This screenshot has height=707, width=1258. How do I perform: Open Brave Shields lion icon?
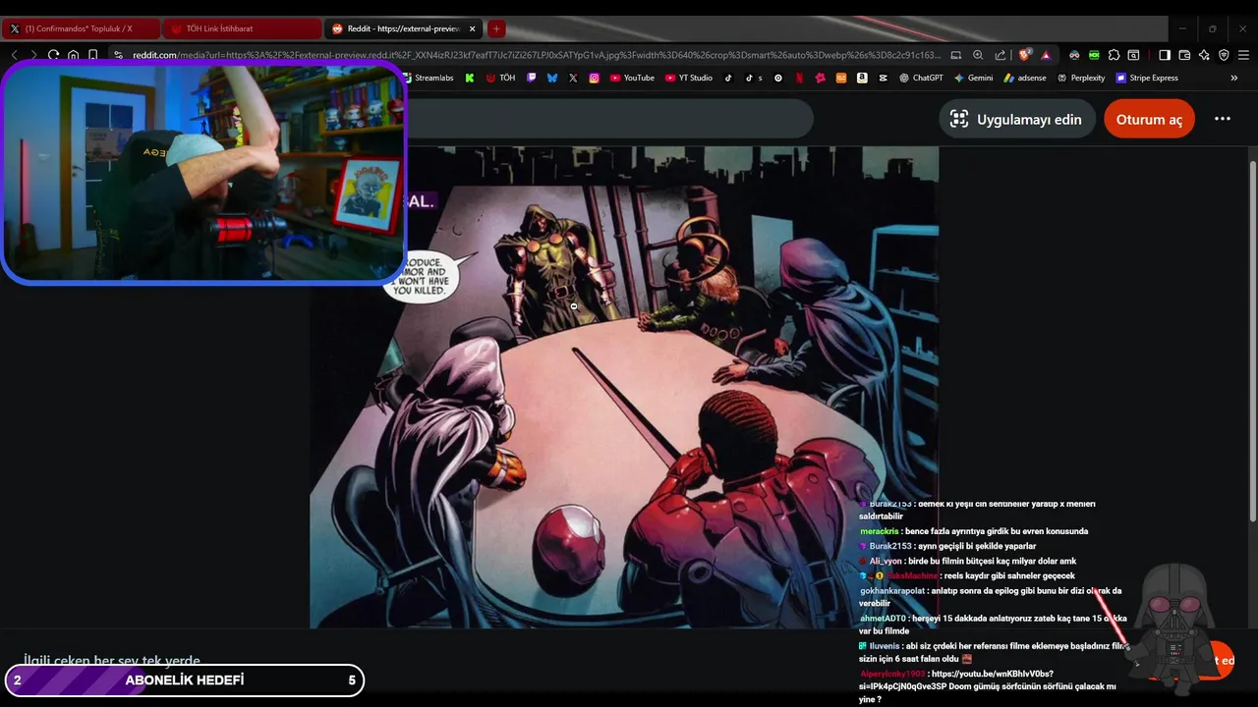[1025, 55]
